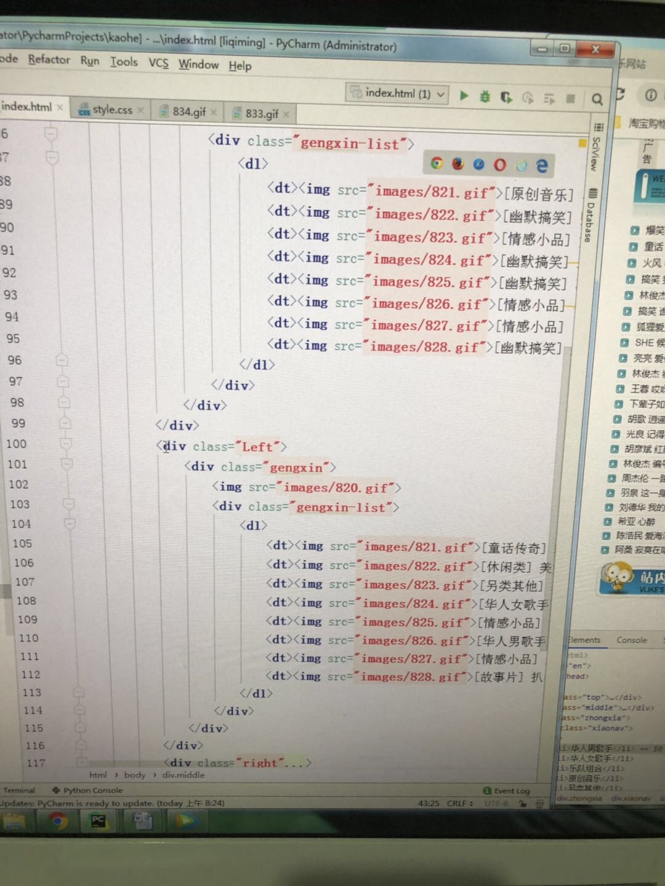Switch to the style.css tab
The width and height of the screenshot is (665, 886).
[111, 110]
